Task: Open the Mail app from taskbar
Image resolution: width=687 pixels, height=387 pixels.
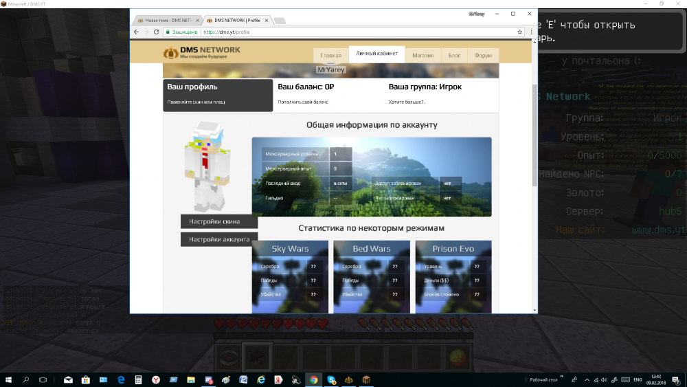Action: click(x=68, y=379)
